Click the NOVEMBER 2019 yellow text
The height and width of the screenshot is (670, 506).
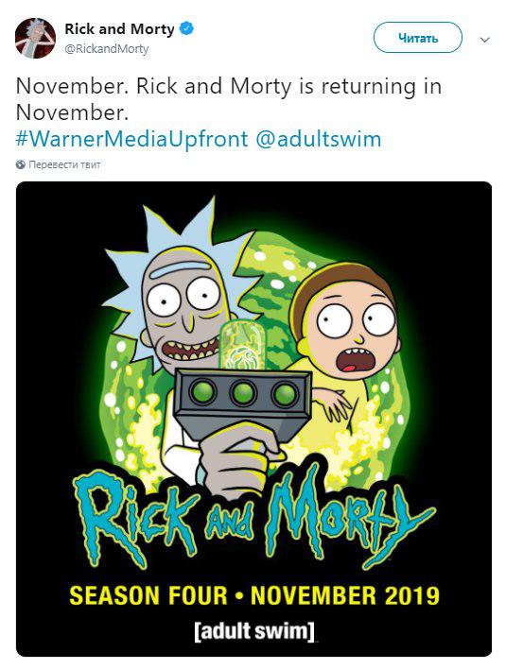(345, 595)
